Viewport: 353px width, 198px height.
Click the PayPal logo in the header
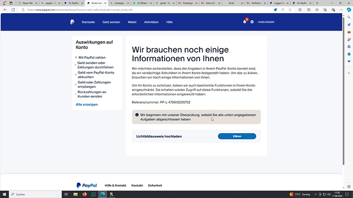(72, 22)
